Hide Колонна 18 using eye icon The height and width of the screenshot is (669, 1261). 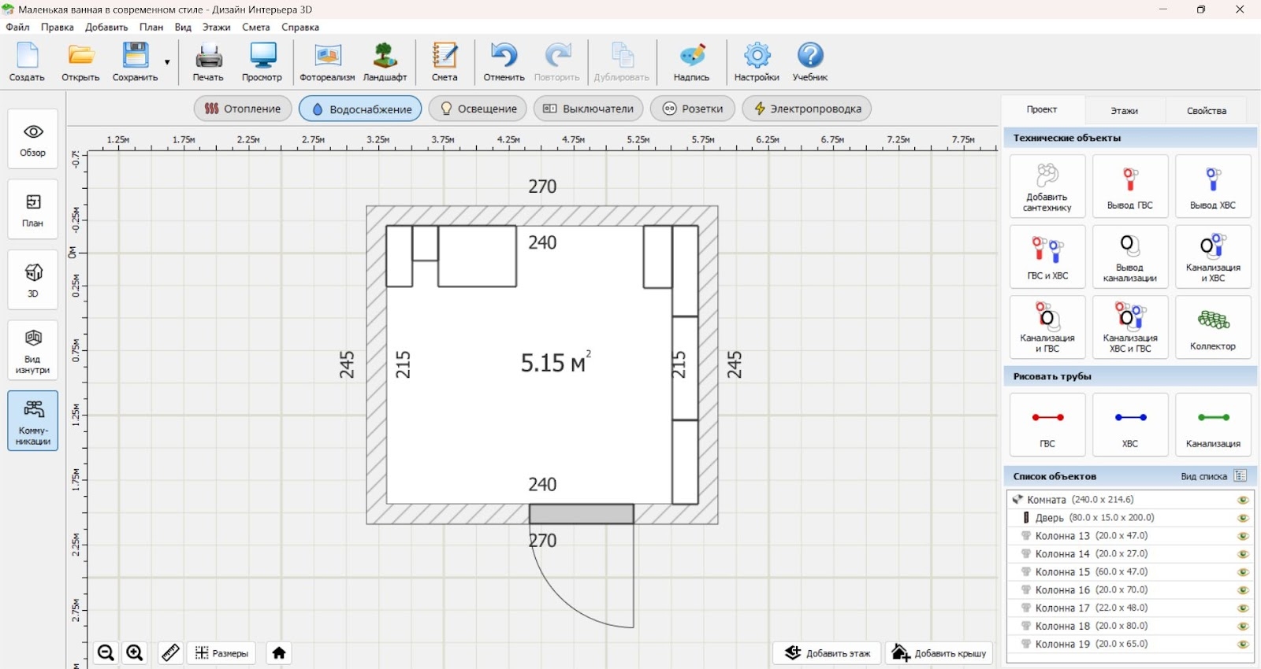(1243, 626)
